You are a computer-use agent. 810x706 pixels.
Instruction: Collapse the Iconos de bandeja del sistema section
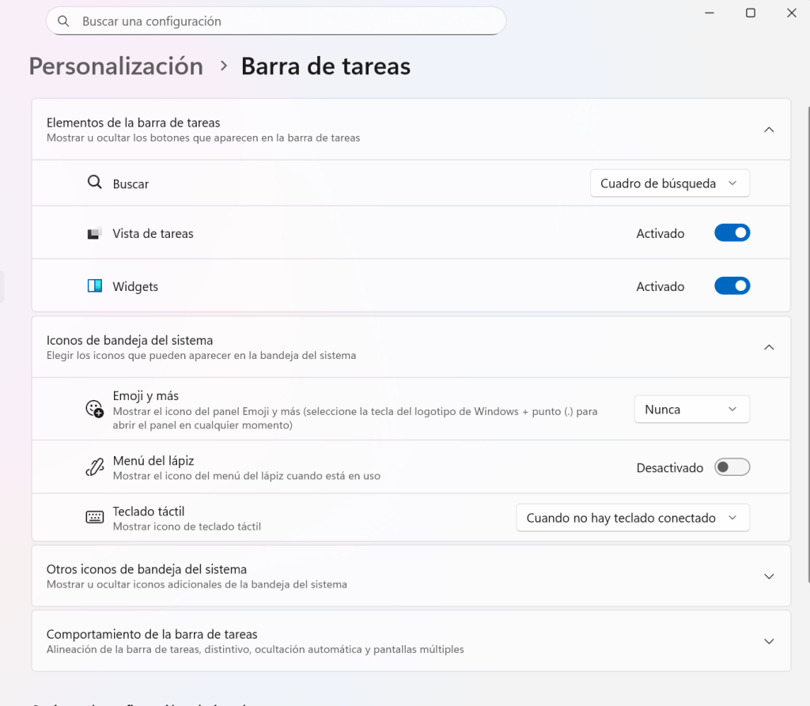(x=769, y=347)
